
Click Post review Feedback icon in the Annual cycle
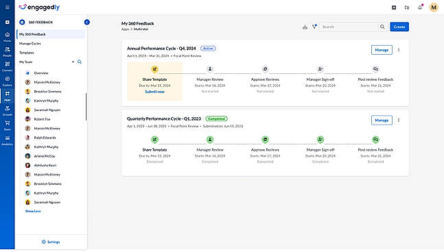click(x=375, y=69)
